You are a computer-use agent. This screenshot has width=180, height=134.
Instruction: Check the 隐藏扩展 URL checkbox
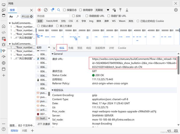coord(109,16)
